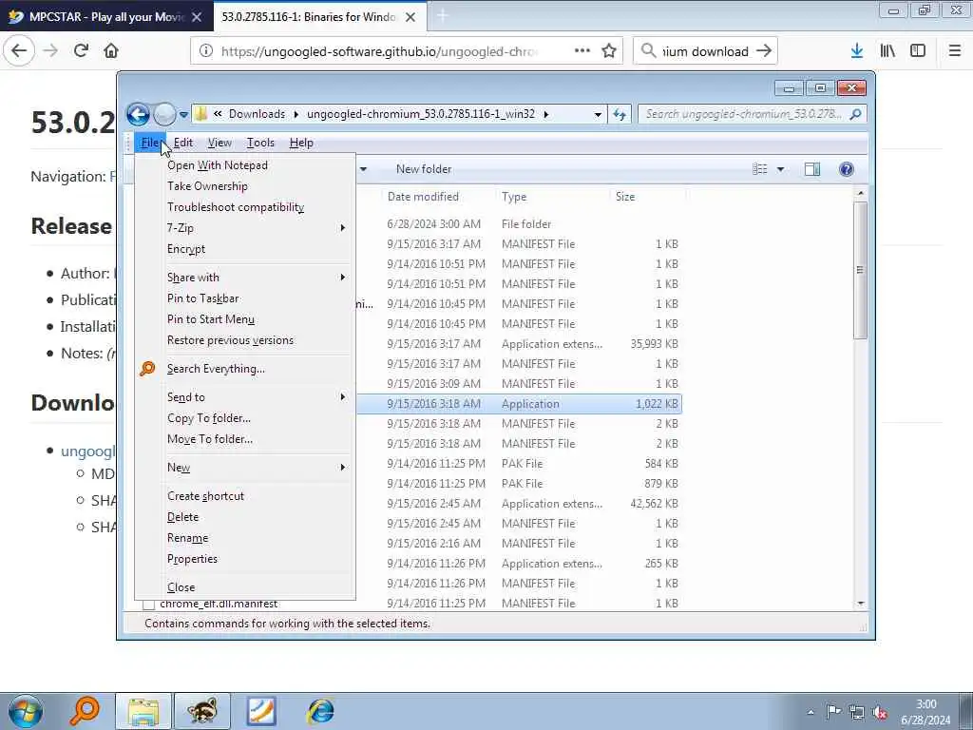Click the Downloads breadcrumb in address bar
Screen dimensions: 973x730
[x=257, y=114]
